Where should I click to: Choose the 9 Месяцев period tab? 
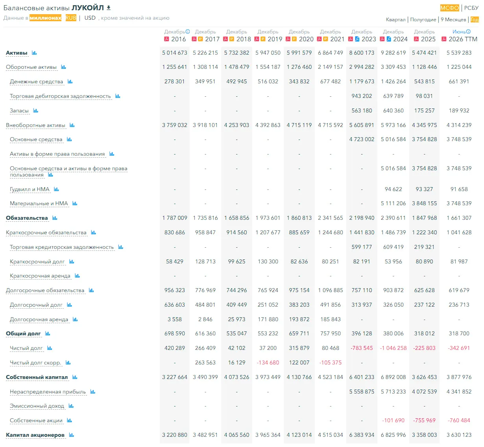[x=453, y=20]
